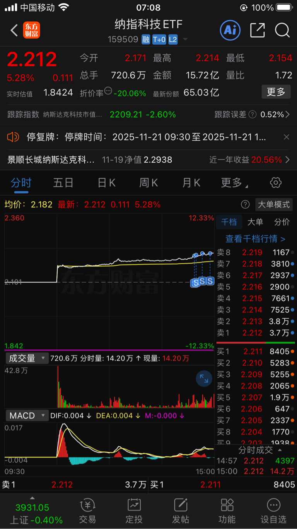Tap the 最新份额 65.03亿 value

(201, 93)
